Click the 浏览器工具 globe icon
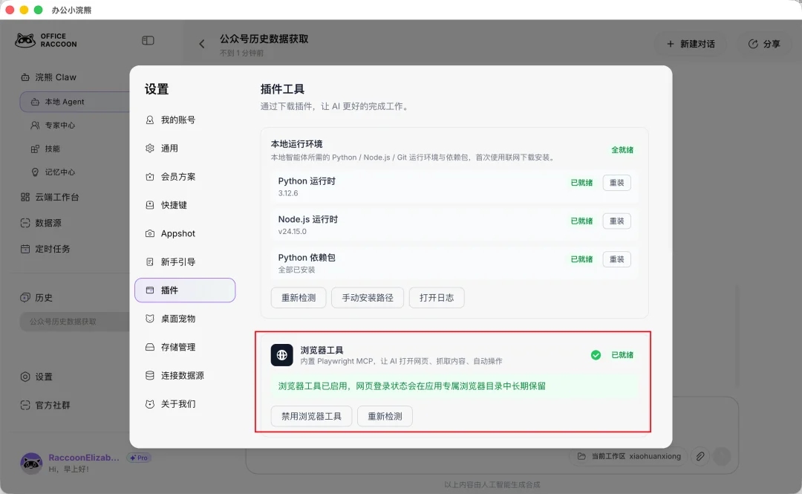This screenshot has width=802, height=494. coord(282,355)
